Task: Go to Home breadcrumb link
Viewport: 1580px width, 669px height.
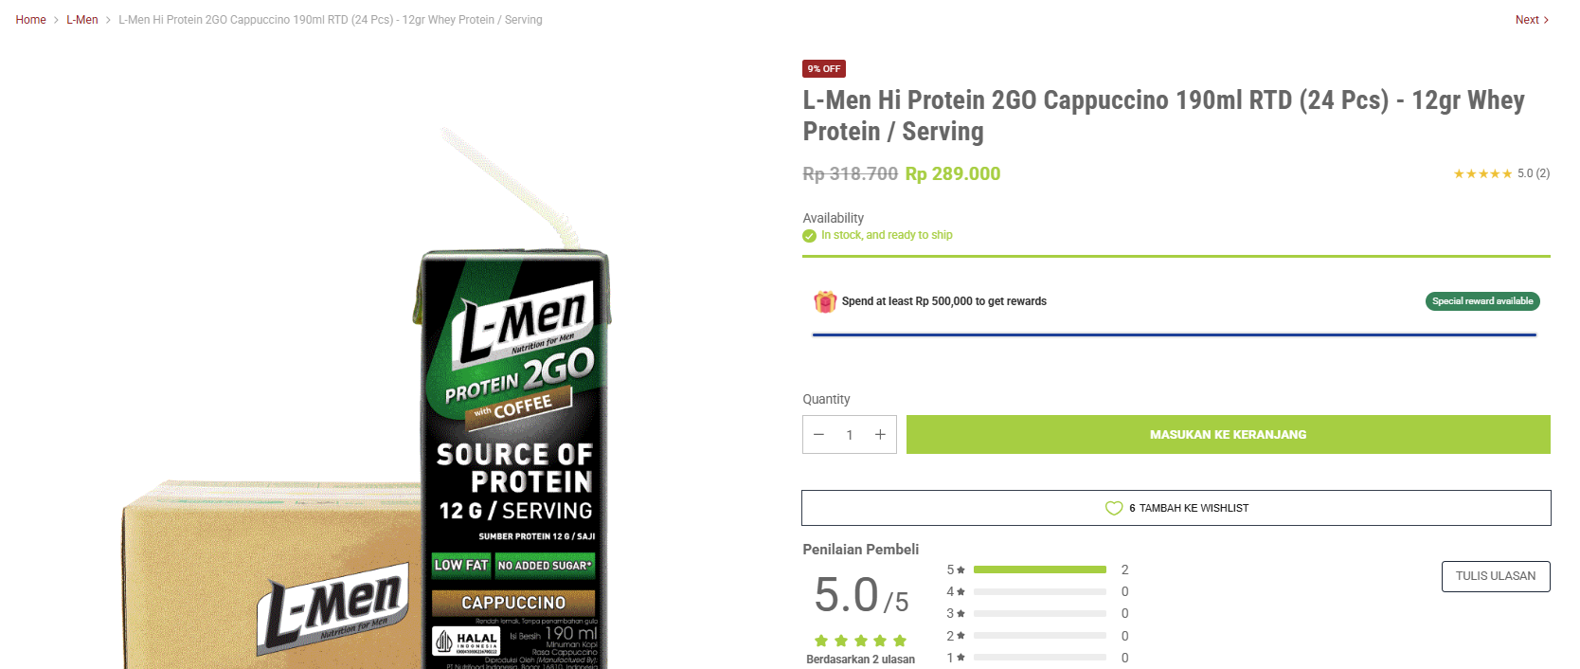Action: point(30,20)
